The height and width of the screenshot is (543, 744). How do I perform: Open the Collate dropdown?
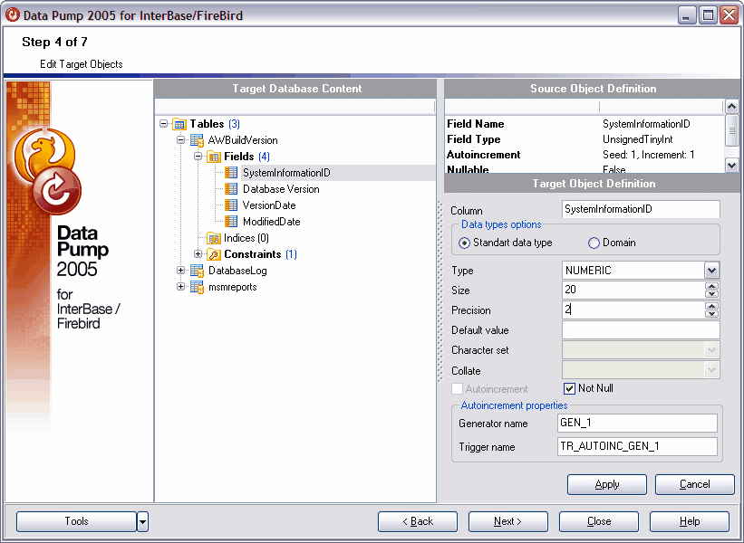point(711,370)
